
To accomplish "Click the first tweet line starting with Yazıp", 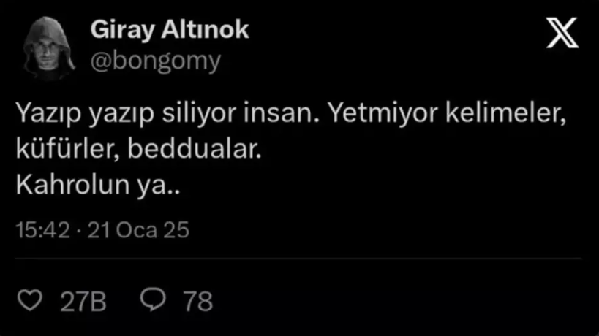I will (x=290, y=114).
